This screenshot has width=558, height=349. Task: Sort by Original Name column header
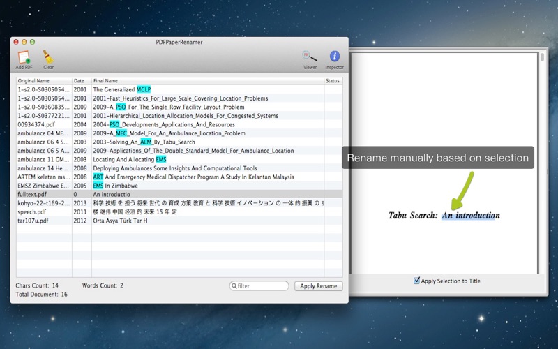(43, 81)
